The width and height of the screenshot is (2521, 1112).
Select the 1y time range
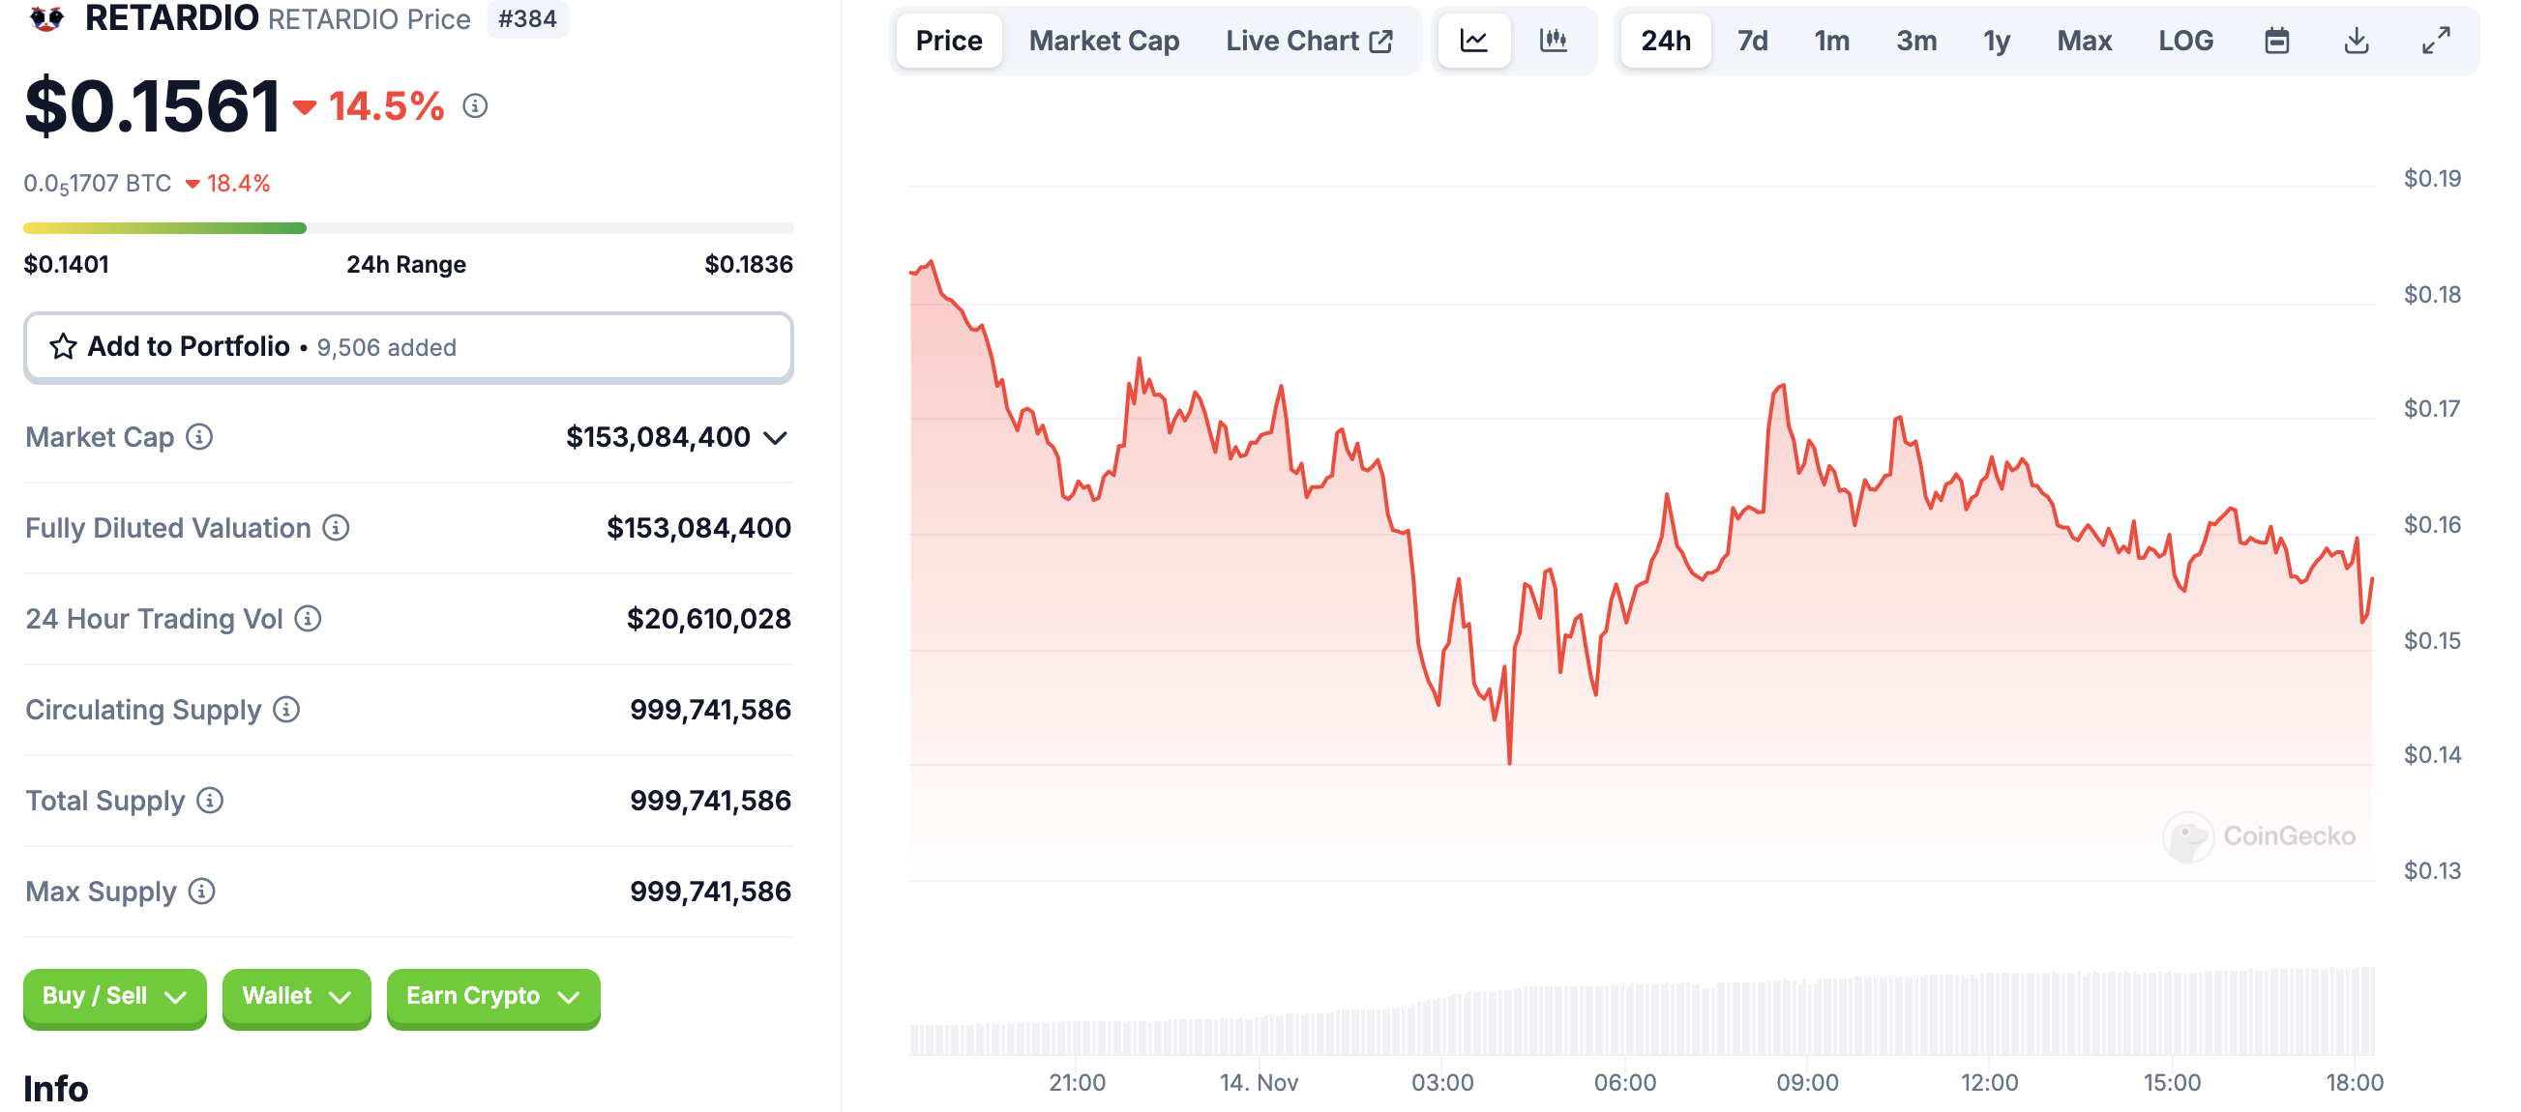[1997, 41]
